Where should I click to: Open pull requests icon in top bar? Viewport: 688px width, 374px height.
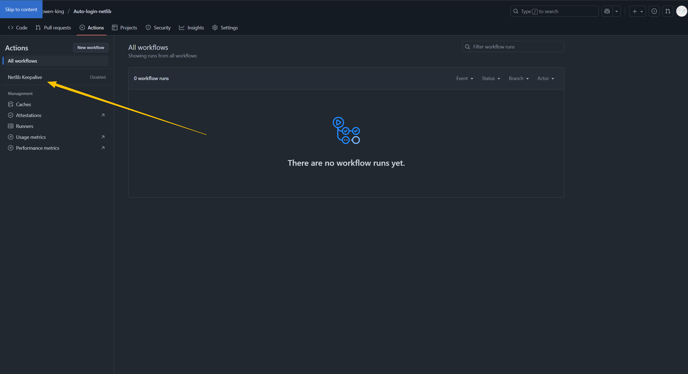point(668,11)
